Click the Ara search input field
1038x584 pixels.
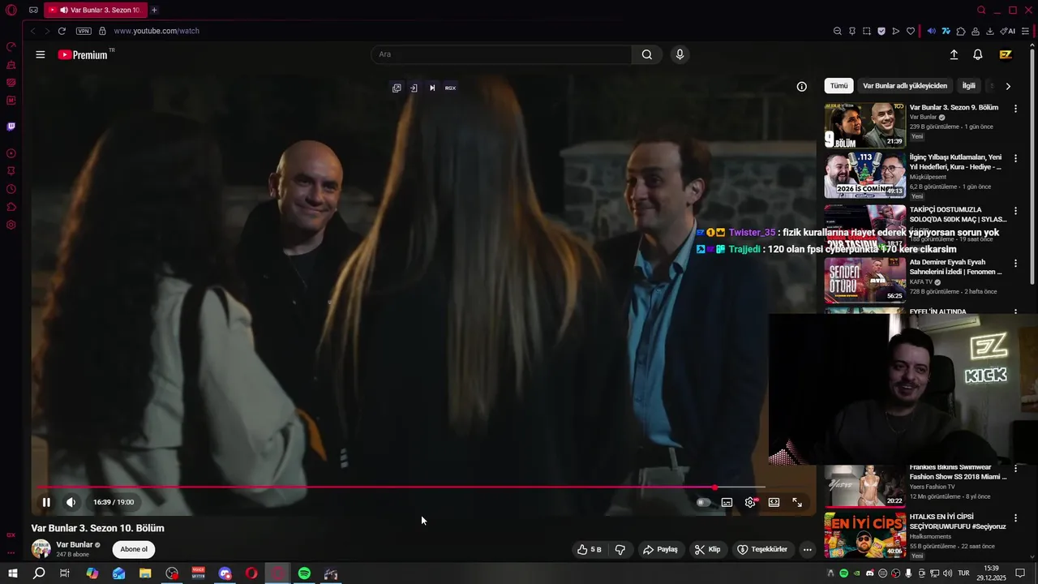coord(501,54)
